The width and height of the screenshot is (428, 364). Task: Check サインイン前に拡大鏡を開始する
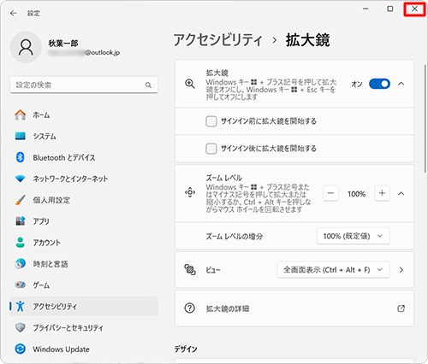pos(211,121)
